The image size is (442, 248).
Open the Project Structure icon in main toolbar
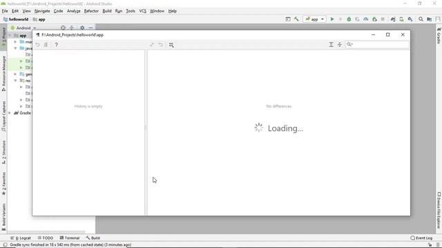[x=430, y=19]
